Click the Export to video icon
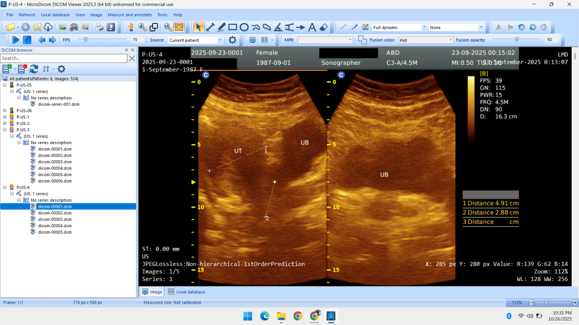The height and width of the screenshot is (325, 579). (x=74, y=27)
